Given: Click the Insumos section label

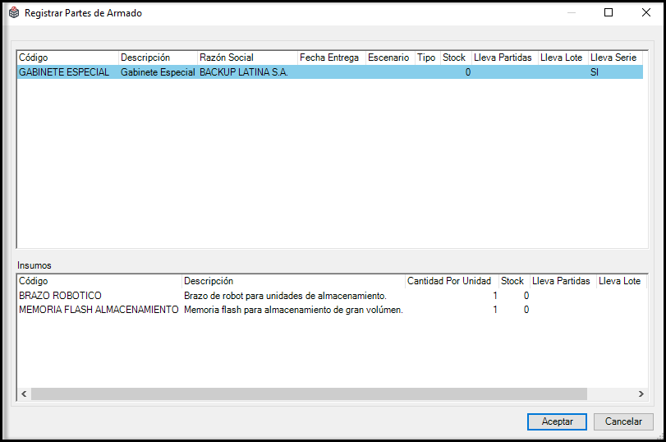Looking at the screenshot, I should click(x=34, y=265).
